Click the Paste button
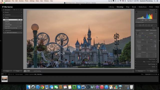The height and width of the screenshot is (90, 160). click(x=18, y=71)
